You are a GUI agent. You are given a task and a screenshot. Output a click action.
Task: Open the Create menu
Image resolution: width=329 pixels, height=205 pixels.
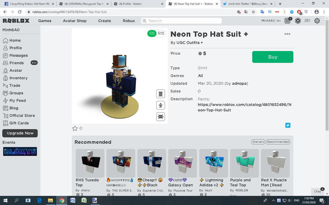click(104, 21)
